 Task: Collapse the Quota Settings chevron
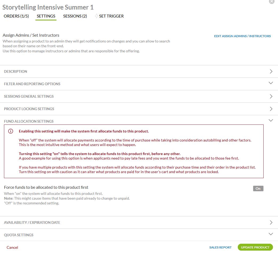click(x=271, y=234)
